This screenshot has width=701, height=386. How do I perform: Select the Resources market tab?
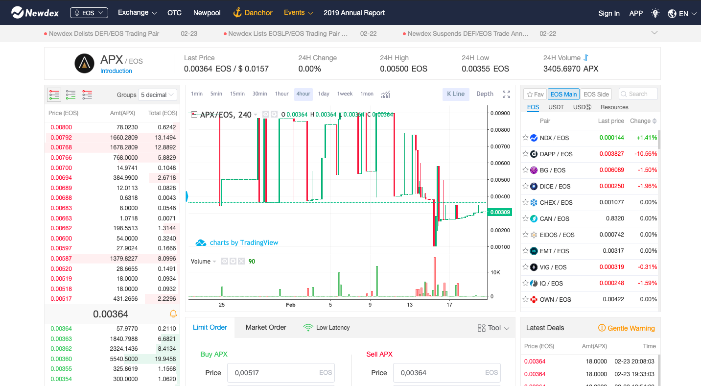tap(614, 107)
